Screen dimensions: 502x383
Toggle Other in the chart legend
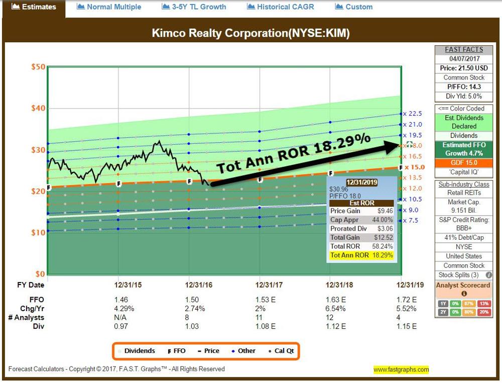243,351
